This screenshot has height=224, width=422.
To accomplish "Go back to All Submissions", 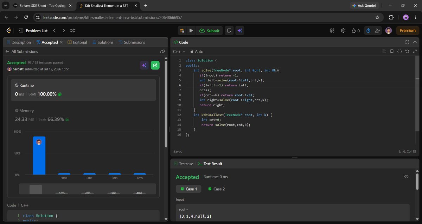I will 21,51.
